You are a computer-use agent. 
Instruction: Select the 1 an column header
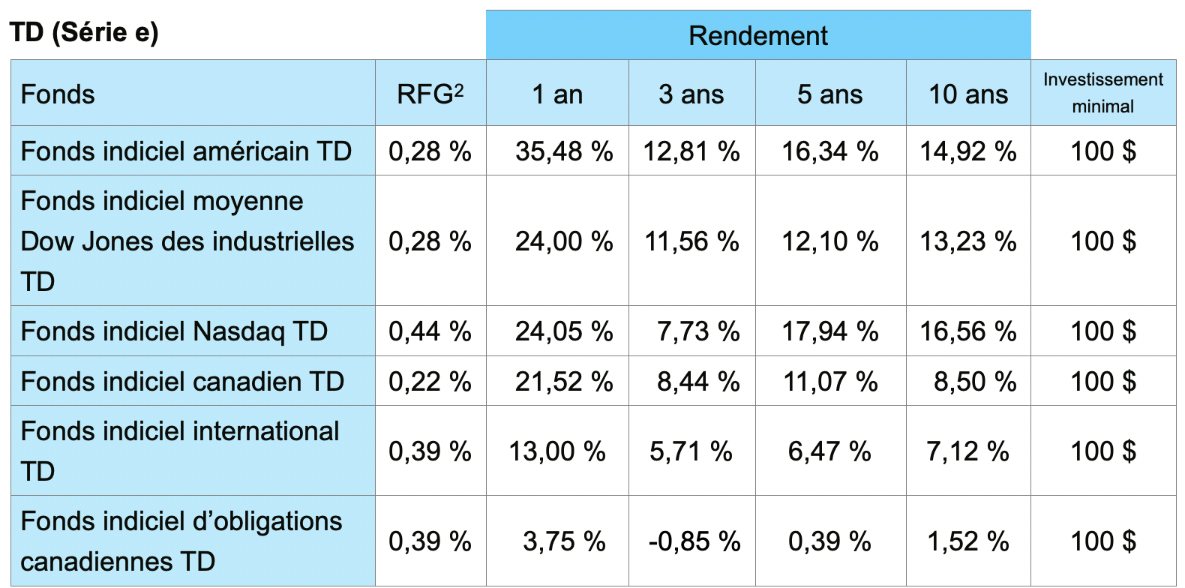(x=557, y=94)
